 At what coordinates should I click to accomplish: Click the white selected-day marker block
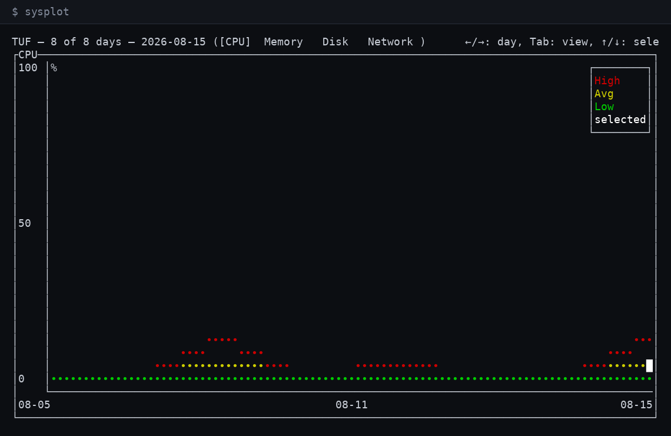click(x=649, y=366)
